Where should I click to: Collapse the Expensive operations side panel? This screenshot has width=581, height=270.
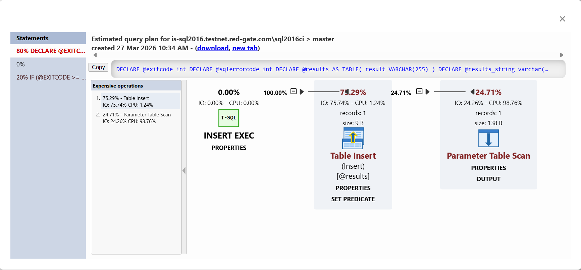tap(184, 170)
